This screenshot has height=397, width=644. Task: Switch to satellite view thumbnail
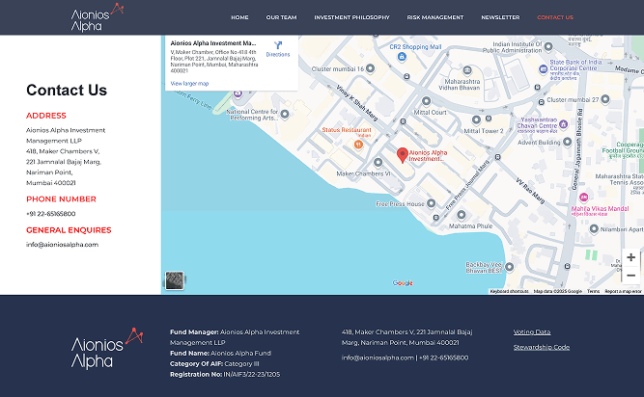tap(175, 280)
